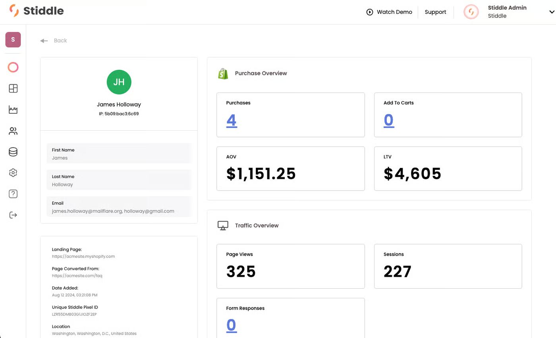Click the pixel ID LZR55DMB03G1JIOZF2EP

point(74,314)
